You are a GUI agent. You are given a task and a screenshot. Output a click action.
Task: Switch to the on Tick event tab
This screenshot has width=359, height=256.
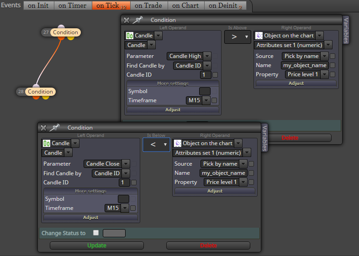(x=111, y=5)
